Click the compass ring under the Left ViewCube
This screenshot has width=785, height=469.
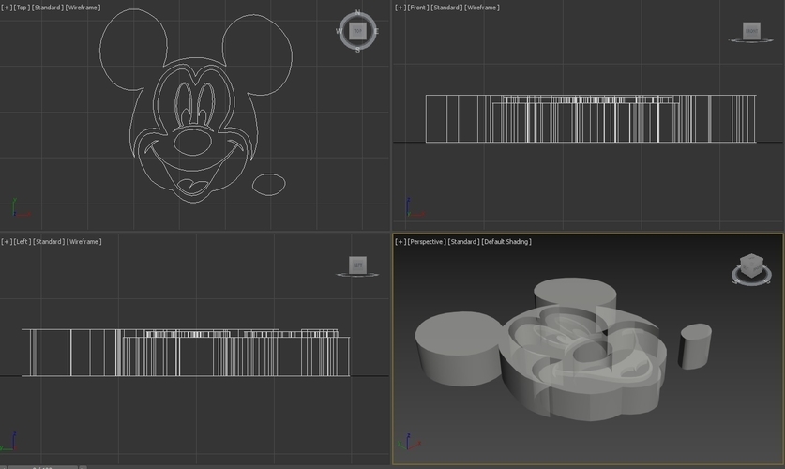pyautogui.click(x=357, y=274)
